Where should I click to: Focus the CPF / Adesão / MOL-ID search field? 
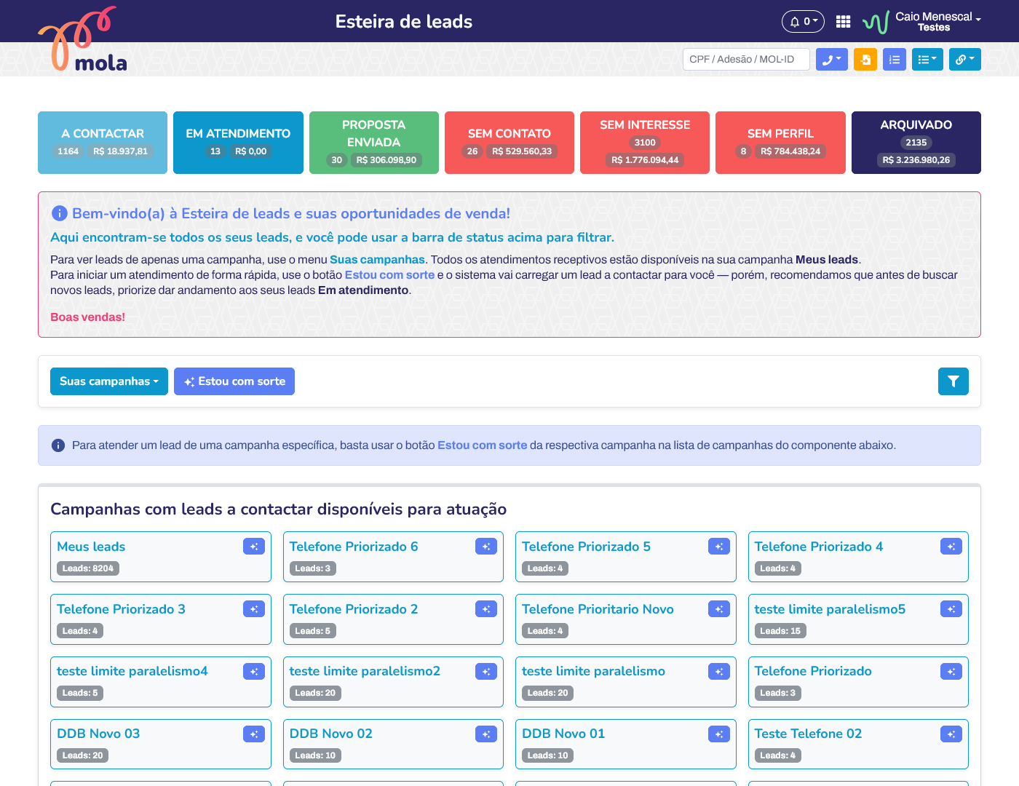point(745,60)
